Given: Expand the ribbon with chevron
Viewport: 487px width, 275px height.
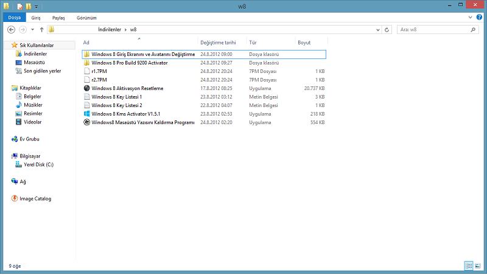Looking at the screenshot, I should coord(470,18).
